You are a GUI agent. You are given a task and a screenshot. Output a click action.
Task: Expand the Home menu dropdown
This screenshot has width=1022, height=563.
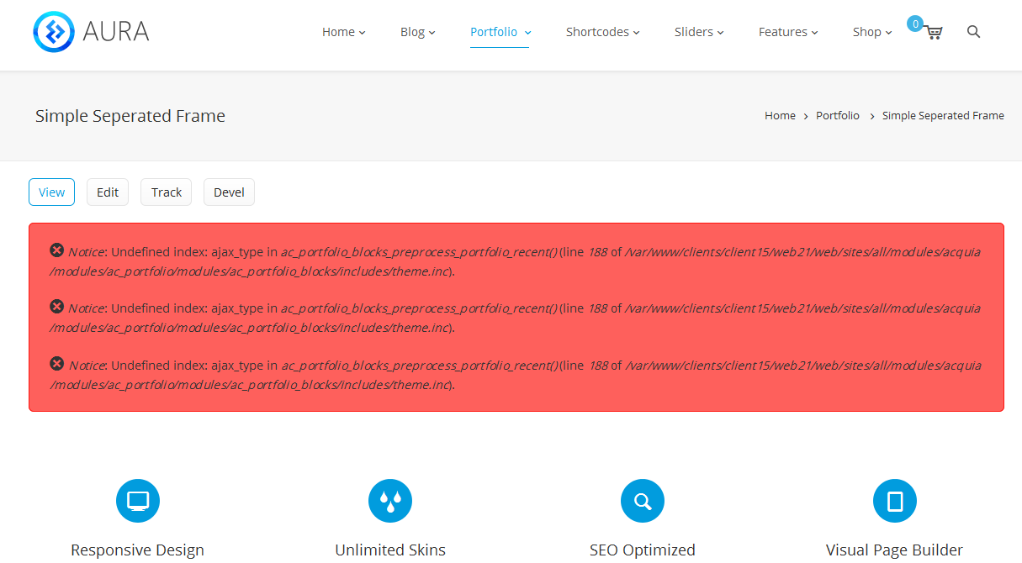click(343, 32)
